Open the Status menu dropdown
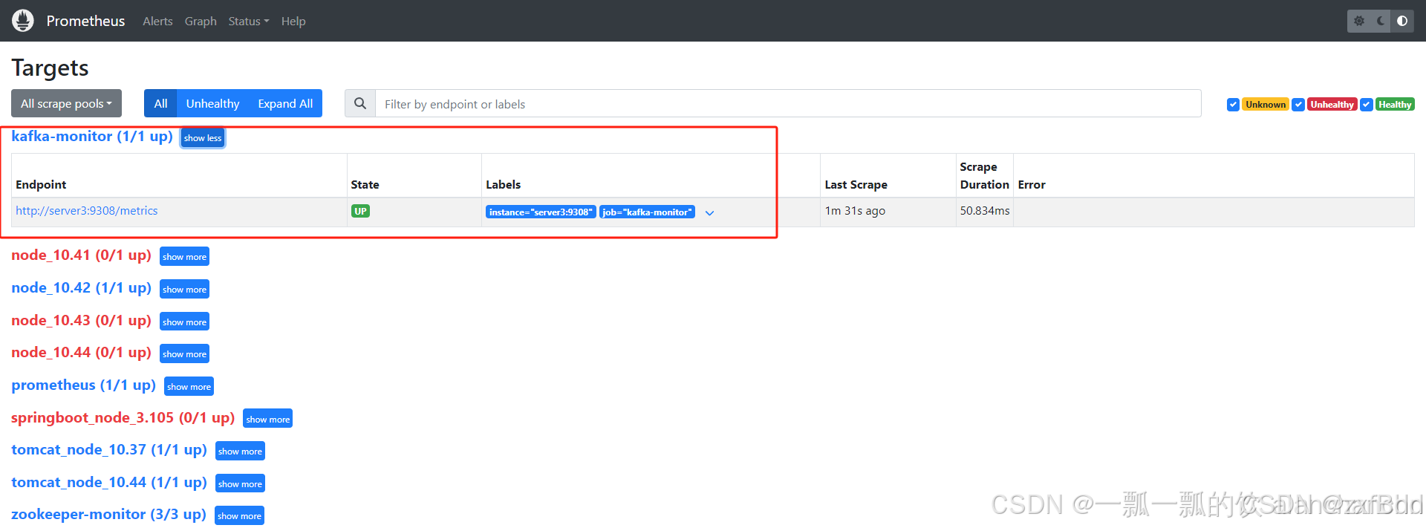Screen dimensions: 1426x528 pyautogui.click(x=249, y=21)
